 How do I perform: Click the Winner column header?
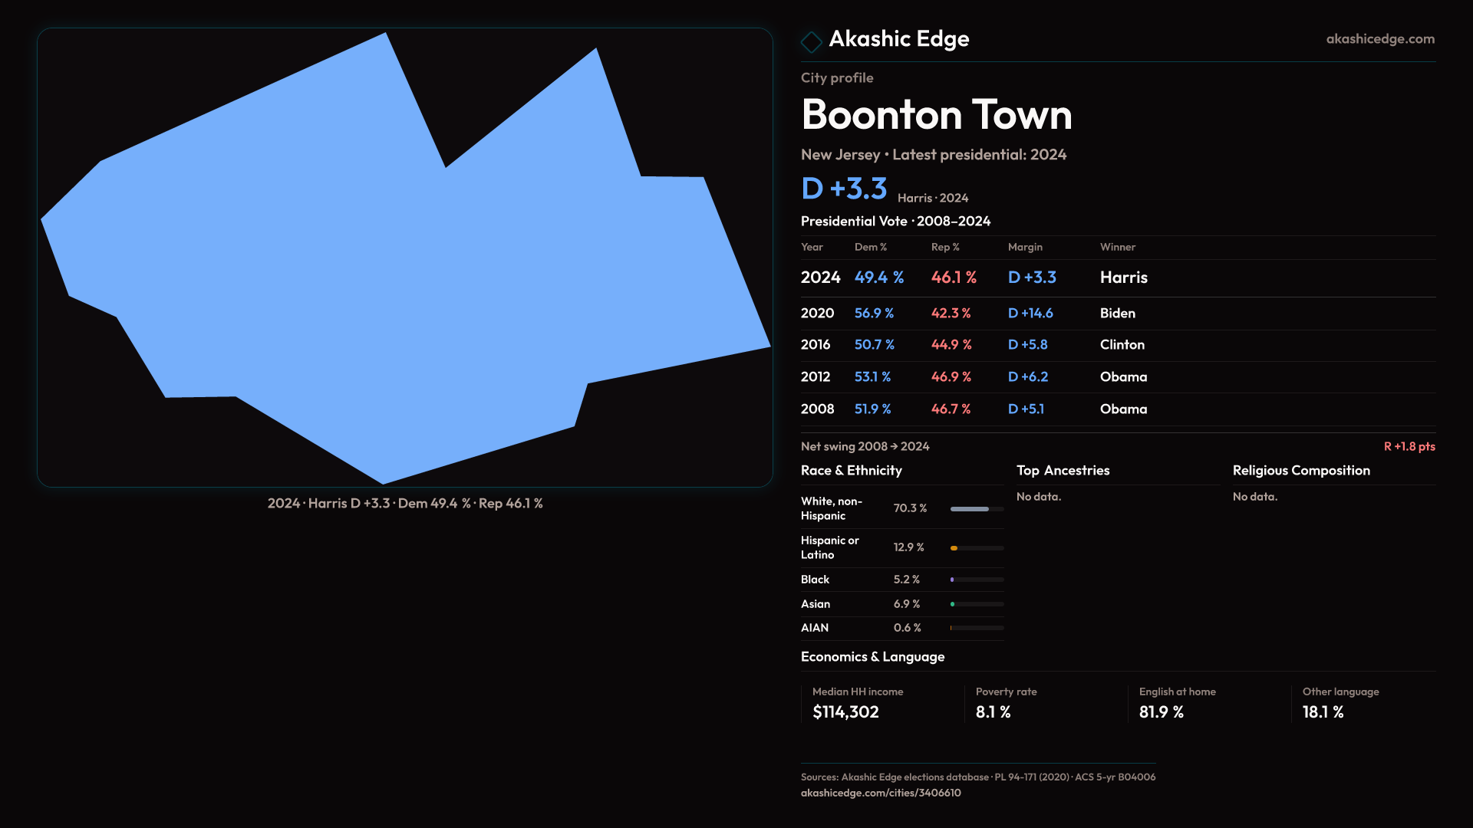1117,247
